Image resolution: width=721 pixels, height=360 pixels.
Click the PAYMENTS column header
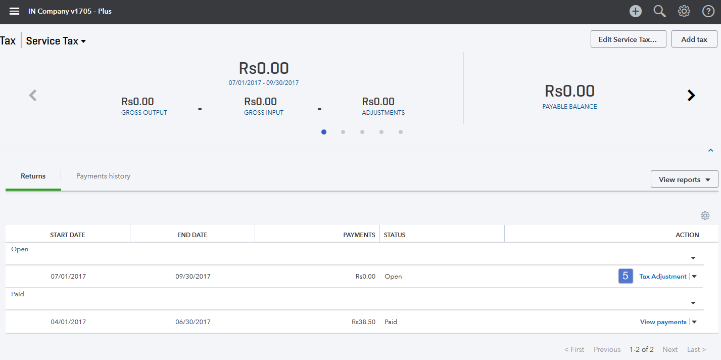pos(317,235)
